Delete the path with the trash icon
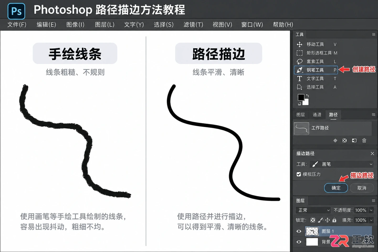 (x=364, y=140)
